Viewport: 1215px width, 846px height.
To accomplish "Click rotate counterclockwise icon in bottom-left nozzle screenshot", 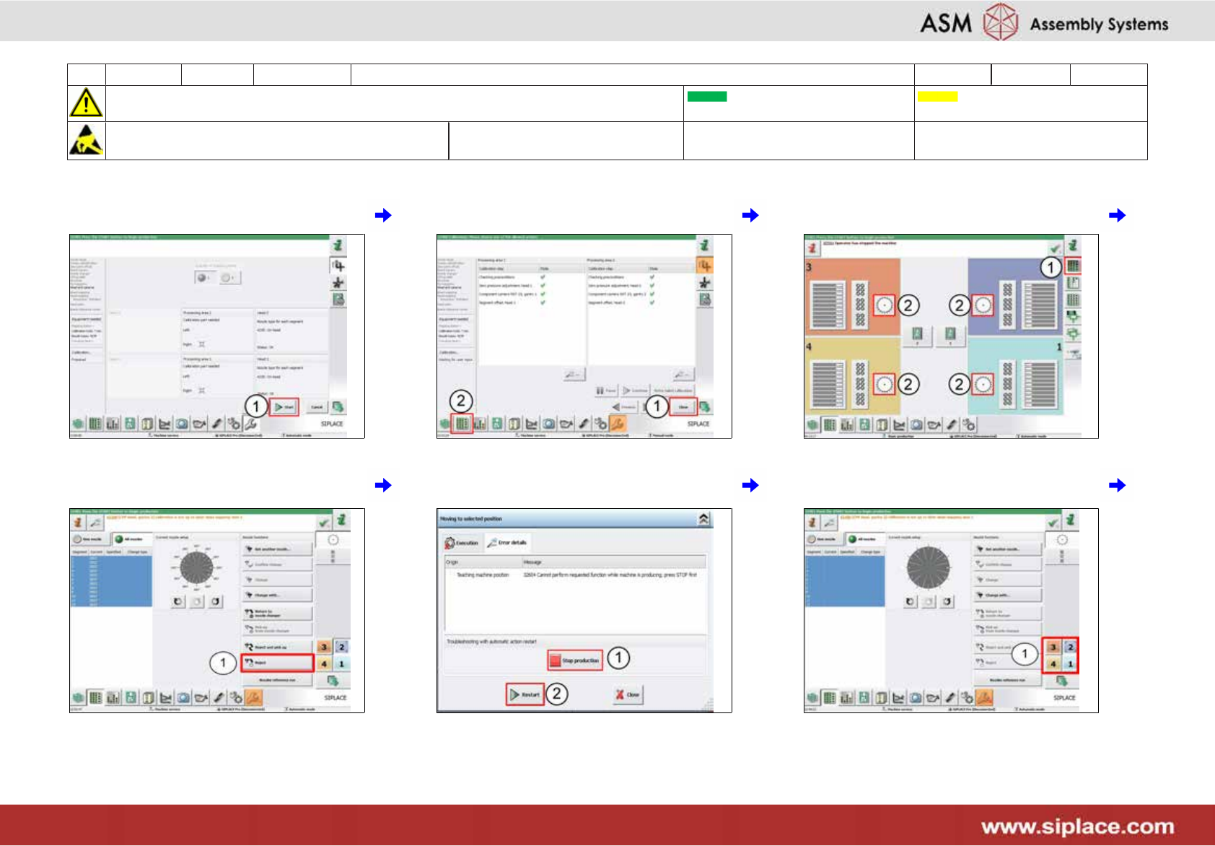I will point(179,601).
